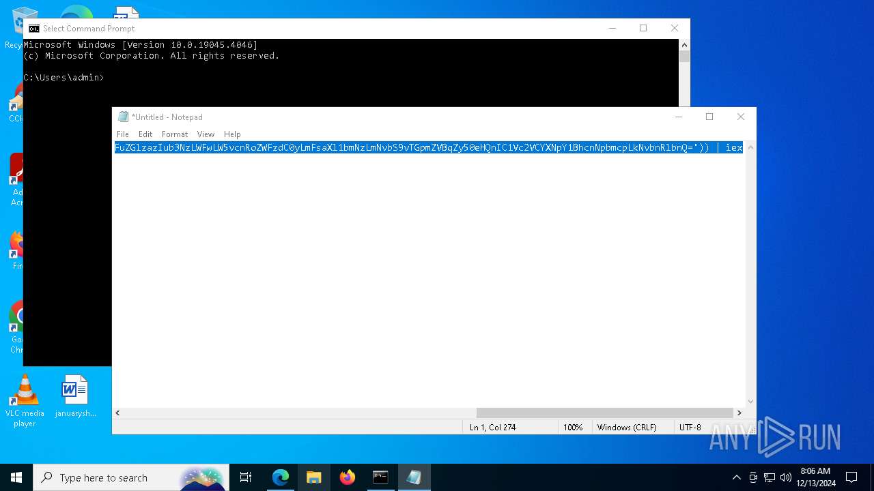The image size is (874, 491).
Task: Minimize the Command Prompt window
Action: point(612,28)
